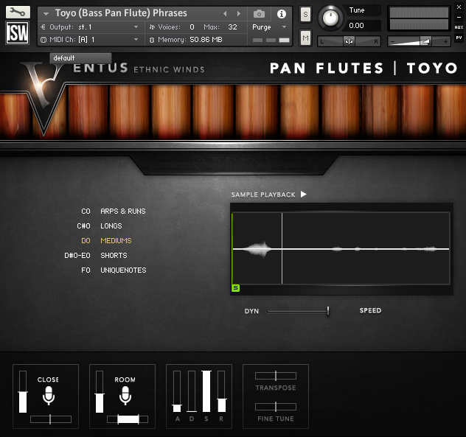Click the Voices count 0
The width and height of the screenshot is (466, 437).
(x=192, y=27)
